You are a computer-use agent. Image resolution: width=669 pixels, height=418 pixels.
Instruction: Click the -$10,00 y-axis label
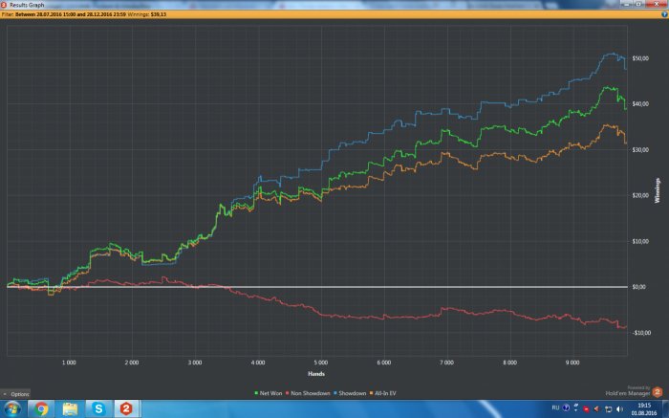(x=641, y=333)
